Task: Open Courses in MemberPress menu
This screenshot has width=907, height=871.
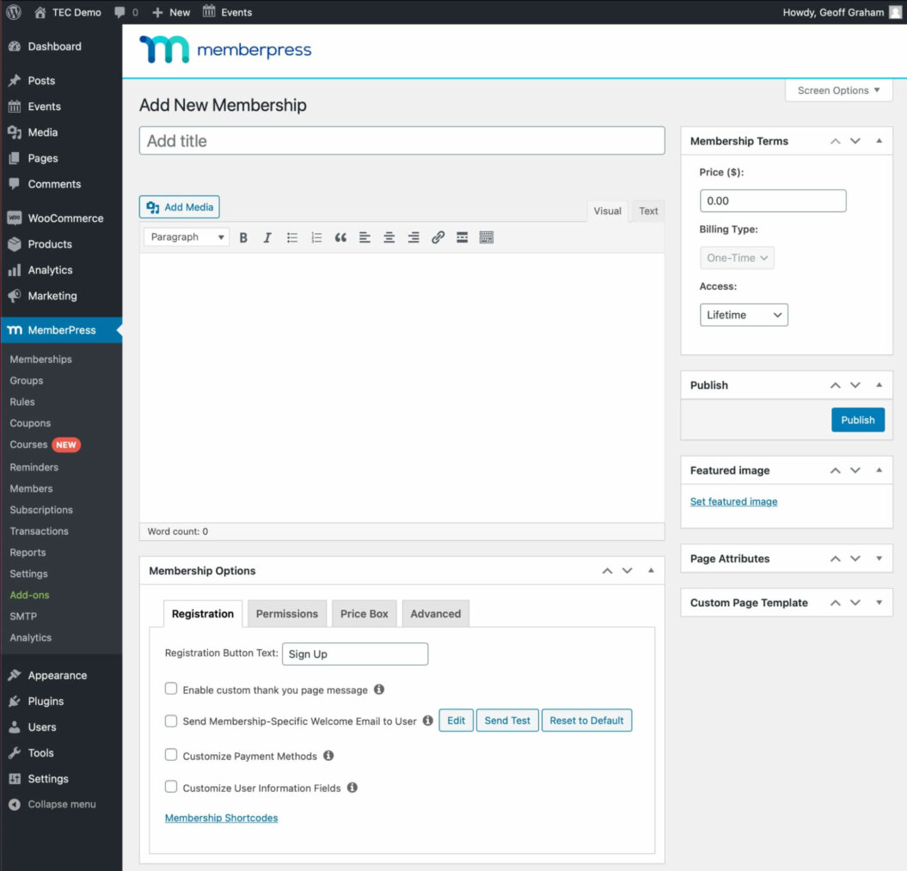Action: (x=29, y=445)
